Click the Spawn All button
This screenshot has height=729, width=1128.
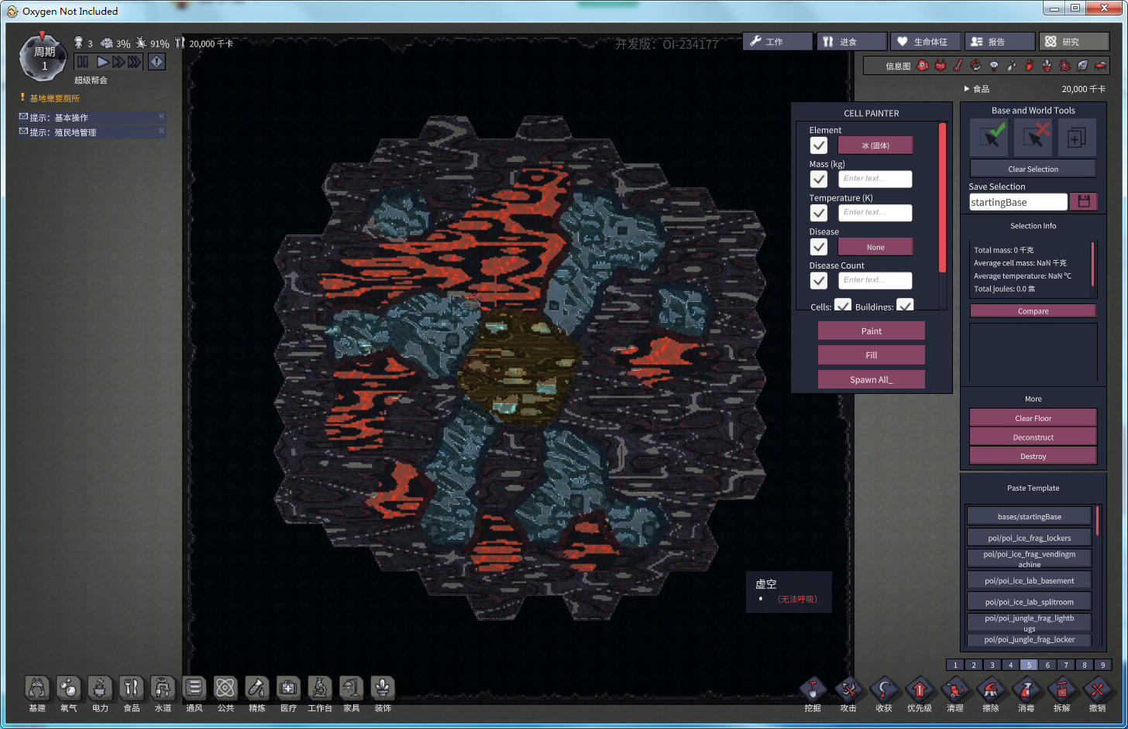872,379
